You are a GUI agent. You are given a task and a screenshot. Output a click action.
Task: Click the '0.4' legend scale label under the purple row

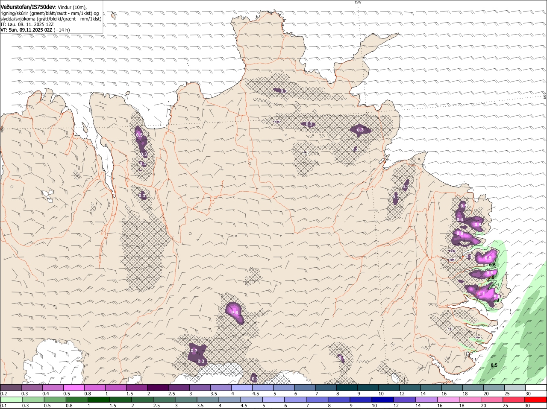click(x=46, y=394)
